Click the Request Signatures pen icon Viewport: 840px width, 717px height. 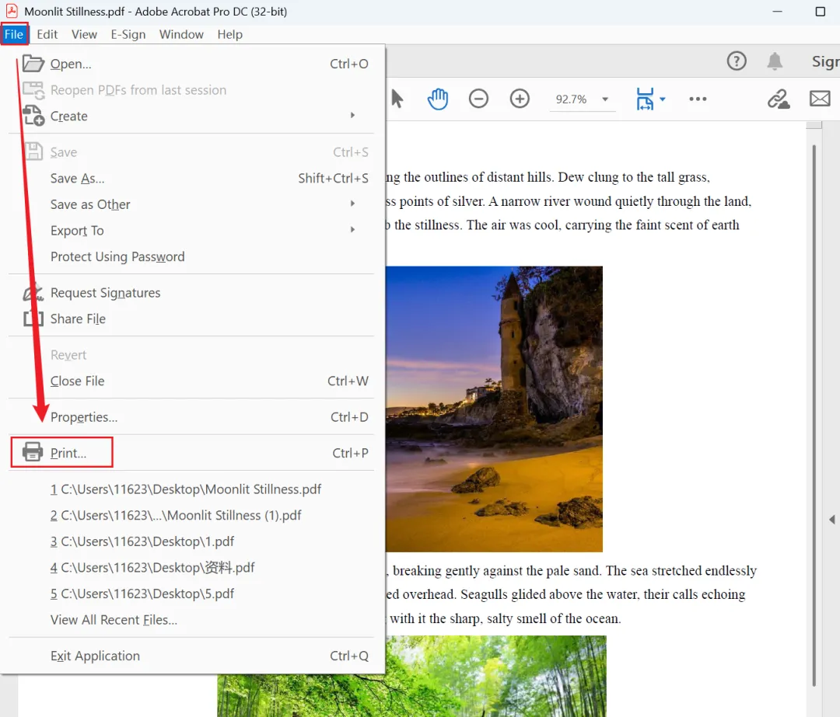(33, 292)
